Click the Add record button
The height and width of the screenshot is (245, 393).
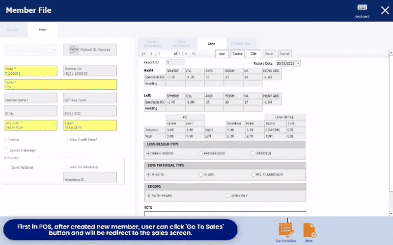(x=222, y=53)
